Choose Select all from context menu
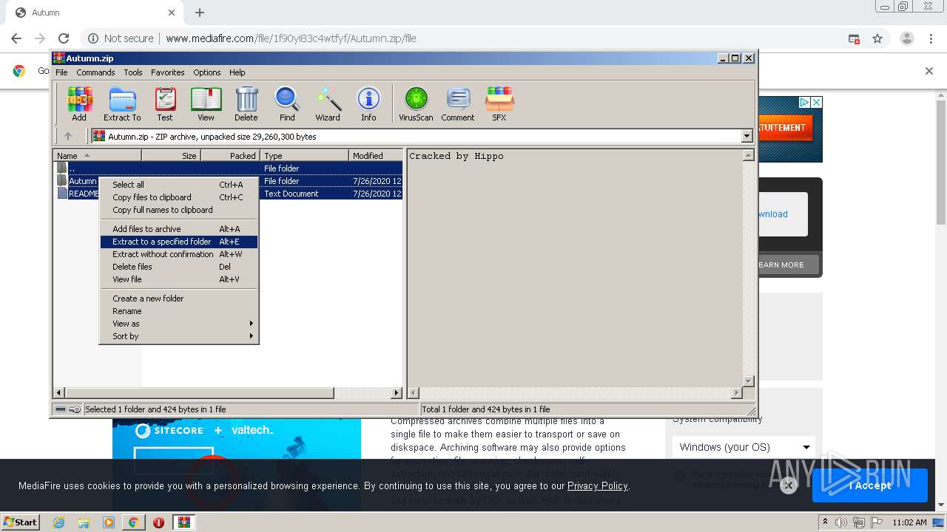This screenshot has height=532, width=947. 179,185
